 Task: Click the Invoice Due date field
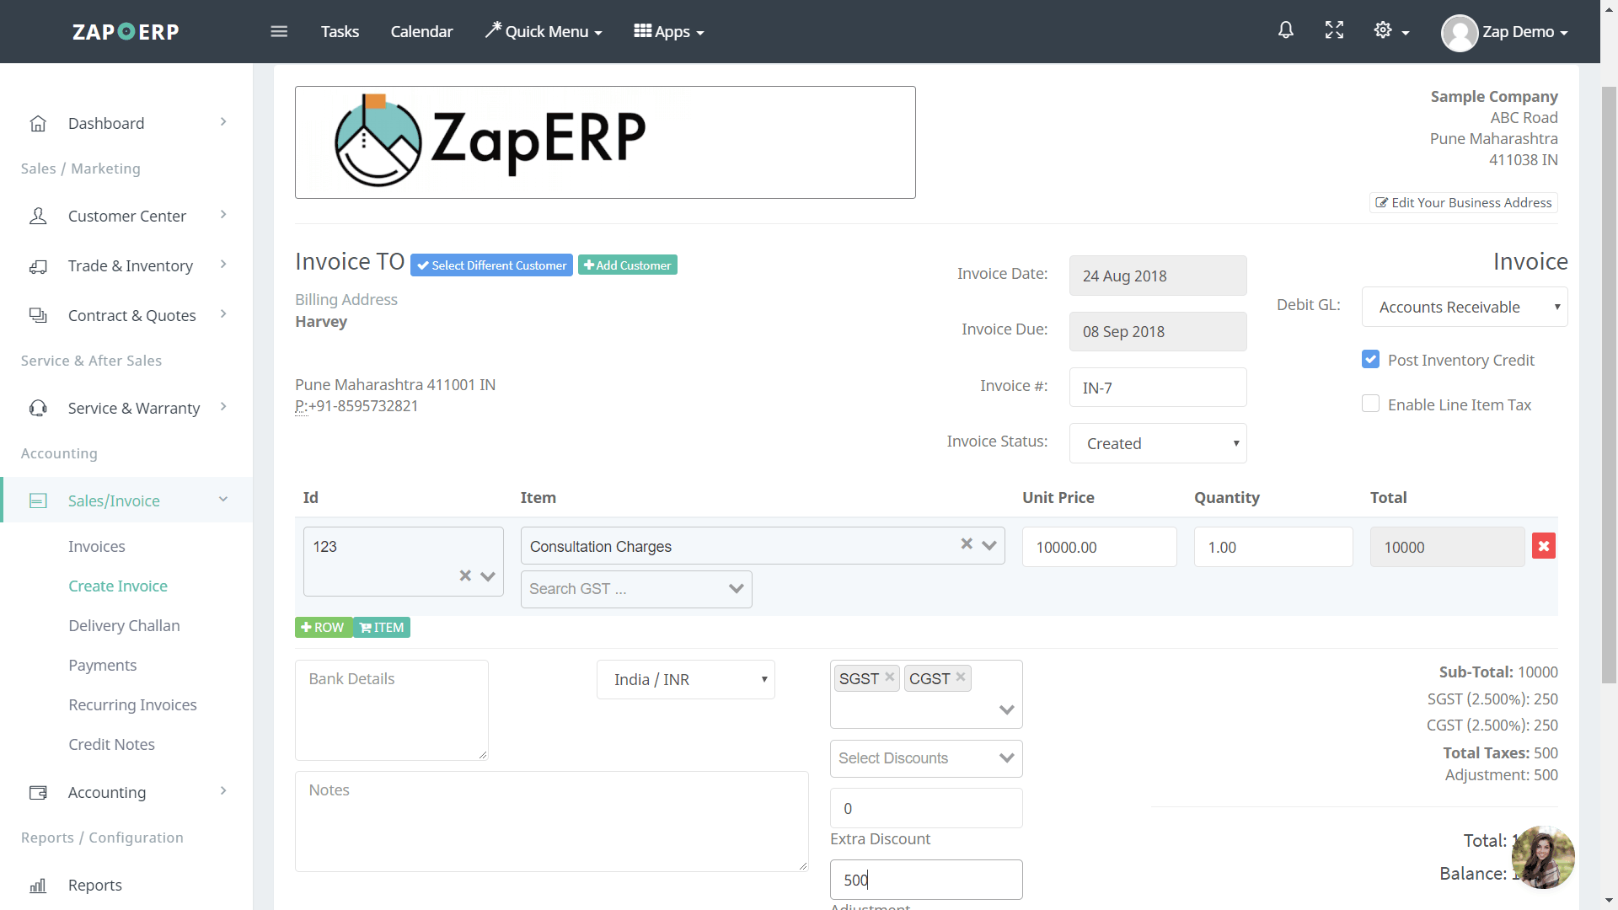(x=1158, y=331)
